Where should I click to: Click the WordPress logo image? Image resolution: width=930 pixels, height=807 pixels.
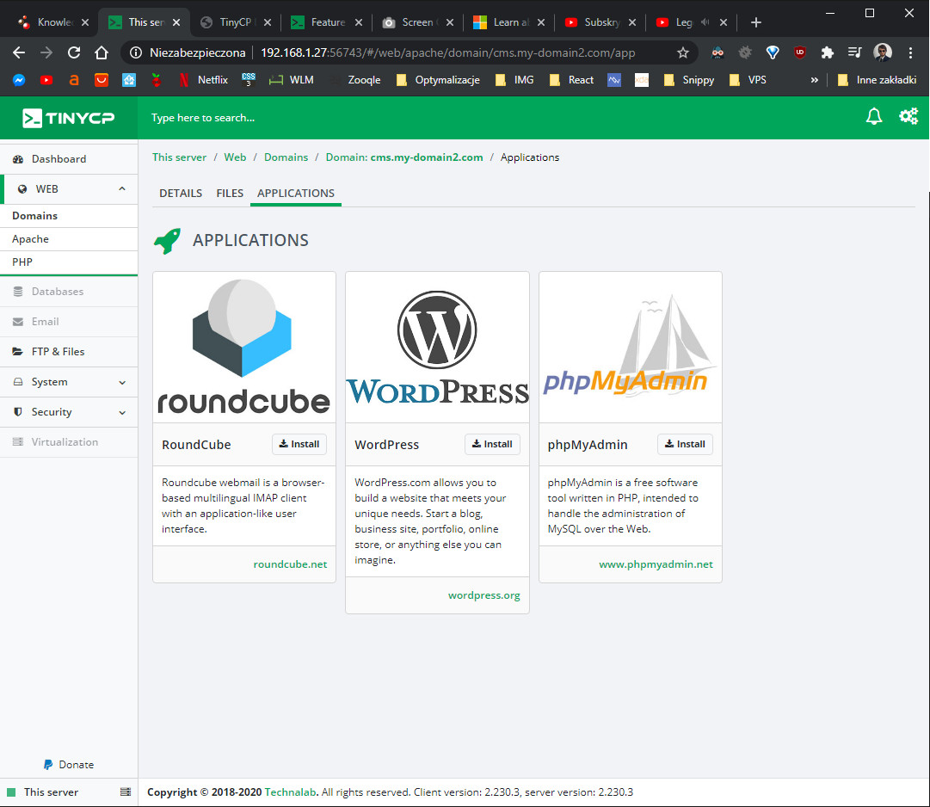437,347
